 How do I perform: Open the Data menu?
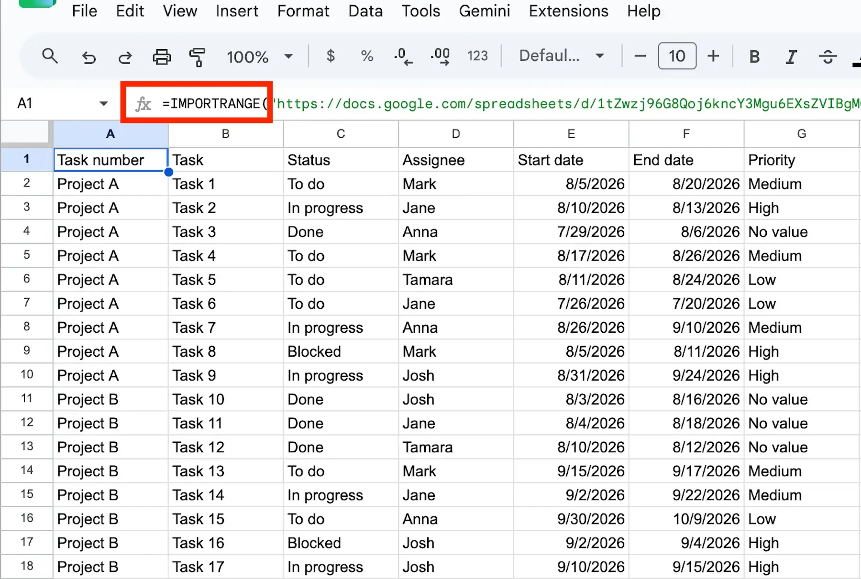[x=365, y=11]
